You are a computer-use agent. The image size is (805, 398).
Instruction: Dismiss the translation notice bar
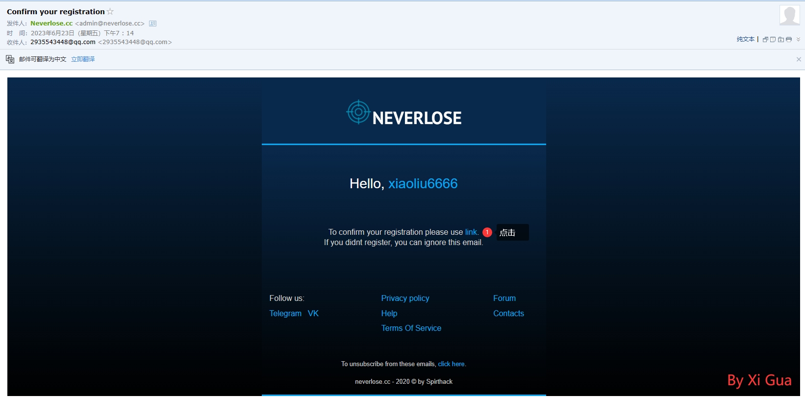click(799, 59)
